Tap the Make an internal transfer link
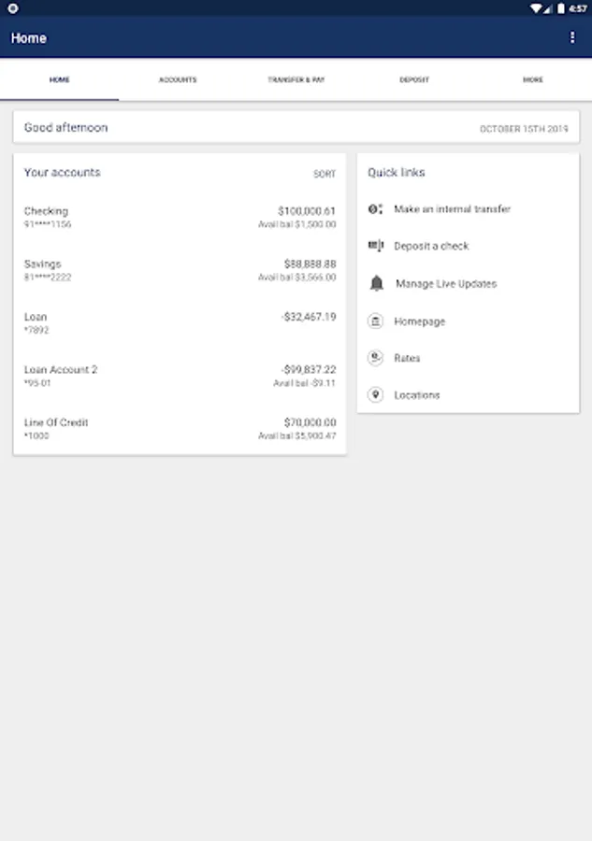Image resolution: width=592 pixels, height=841 pixels. (453, 209)
